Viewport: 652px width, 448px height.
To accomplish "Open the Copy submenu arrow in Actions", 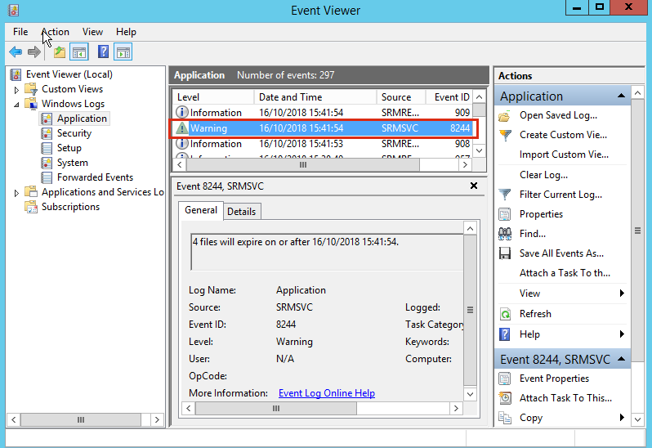I will pos(622,417).
